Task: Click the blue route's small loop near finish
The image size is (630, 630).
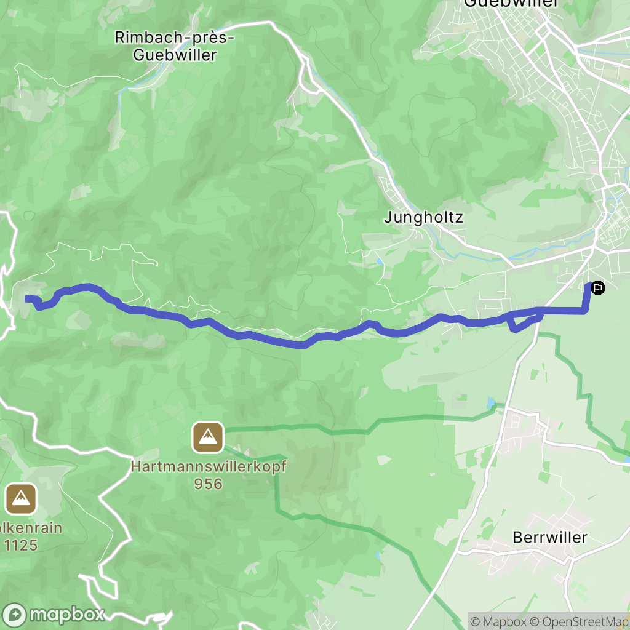Action: click(524, 322)
